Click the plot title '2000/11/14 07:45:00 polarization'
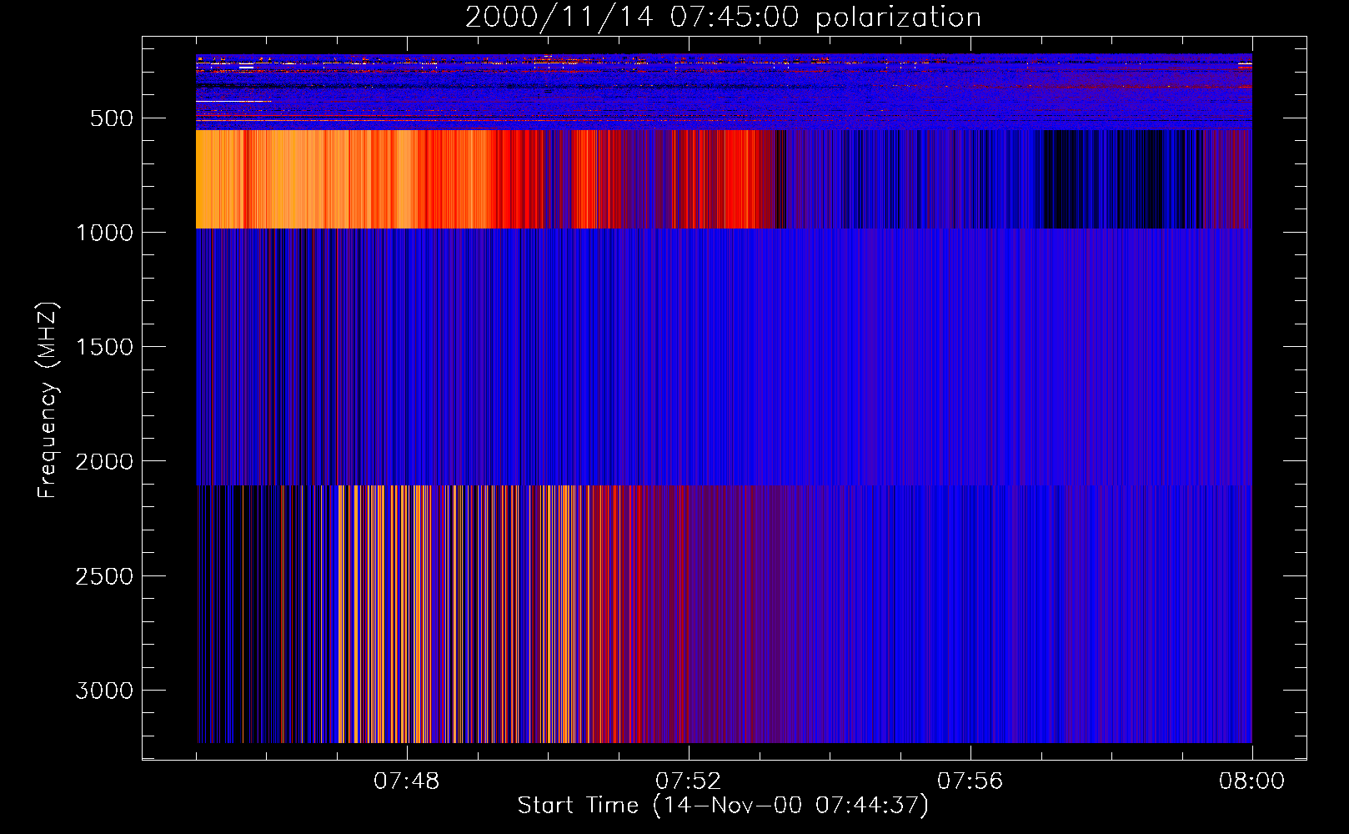The height and width of the screenshot is (834, 1349). point(723,17)
